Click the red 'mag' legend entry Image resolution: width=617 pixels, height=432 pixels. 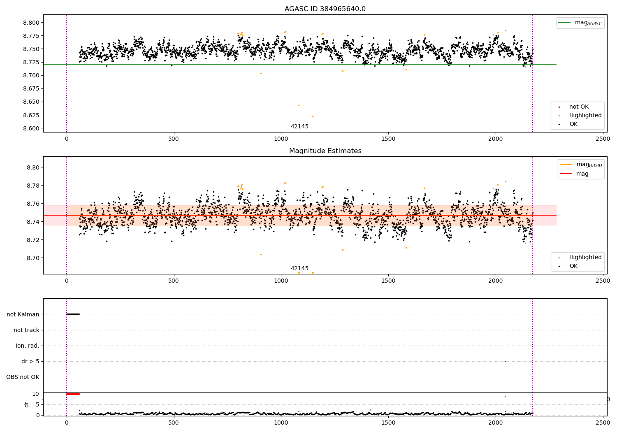(566, 174)
